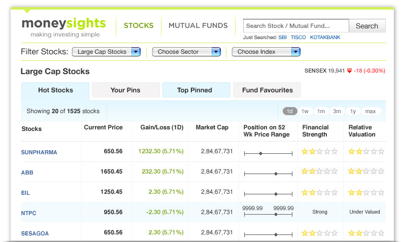Click EIL Relative Valuation star rating
This screenshot has width=401, height=242.
coord(366,192)
